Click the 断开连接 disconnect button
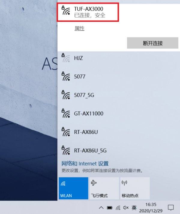This screenshot has height=214, width=180. click(x=153, y=43)
